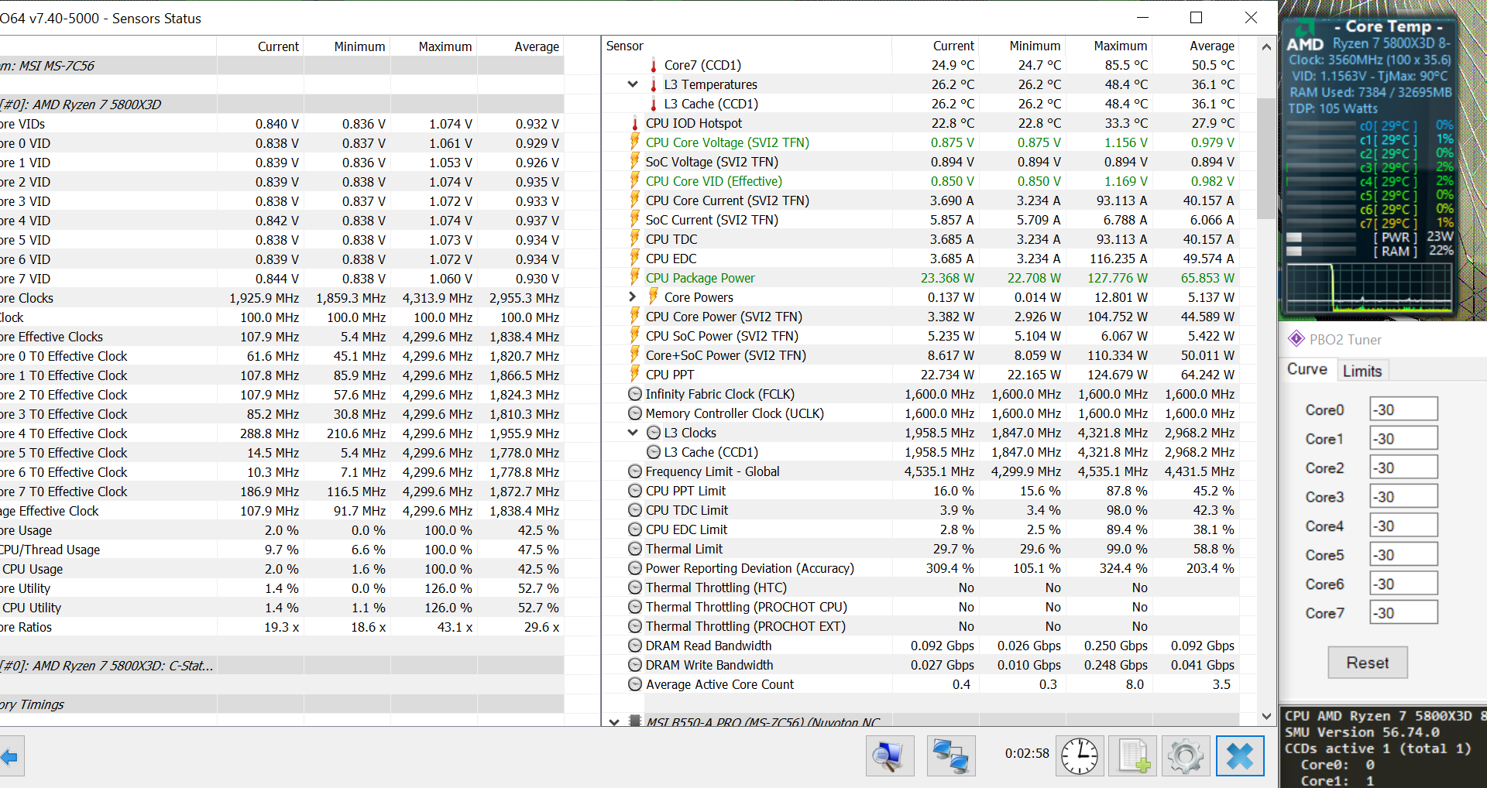Select the L3 Cache (CCD1) temperature row
This screenshot has height=788, width=1487.
click(920, 104)
